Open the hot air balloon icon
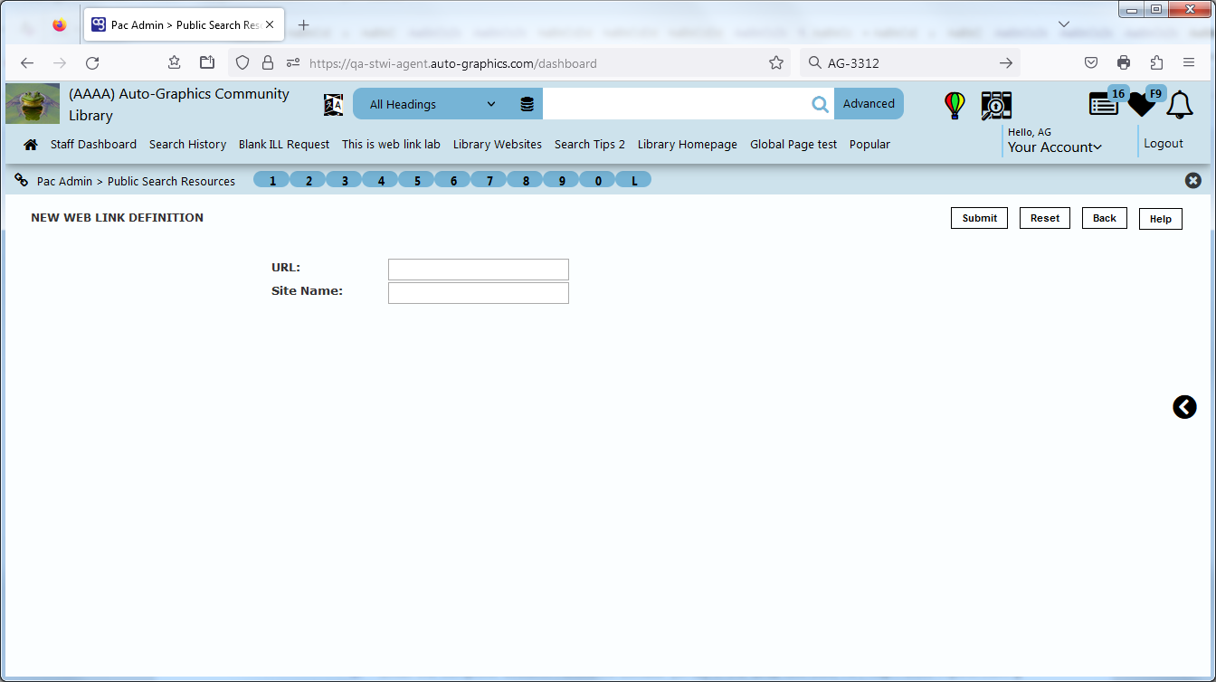This screenshot has width=1216, height=682. point(955,105)
